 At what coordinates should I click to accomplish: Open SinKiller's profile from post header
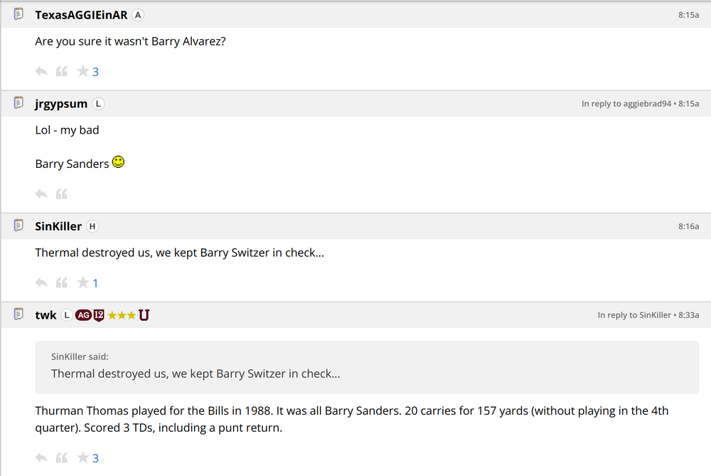(x=58, y=226)
